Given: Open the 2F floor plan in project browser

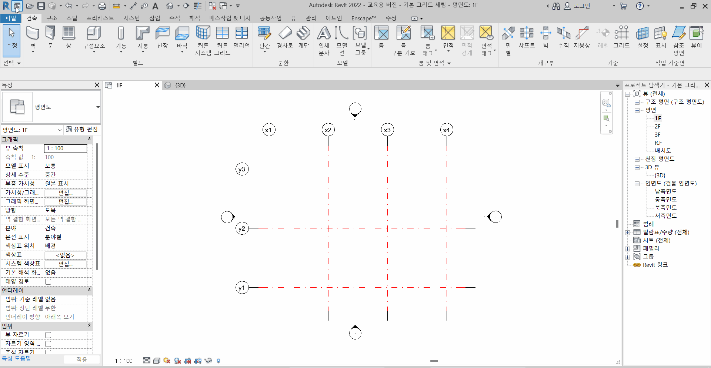Looking at the screenshot, I should (x=657, y=127).
